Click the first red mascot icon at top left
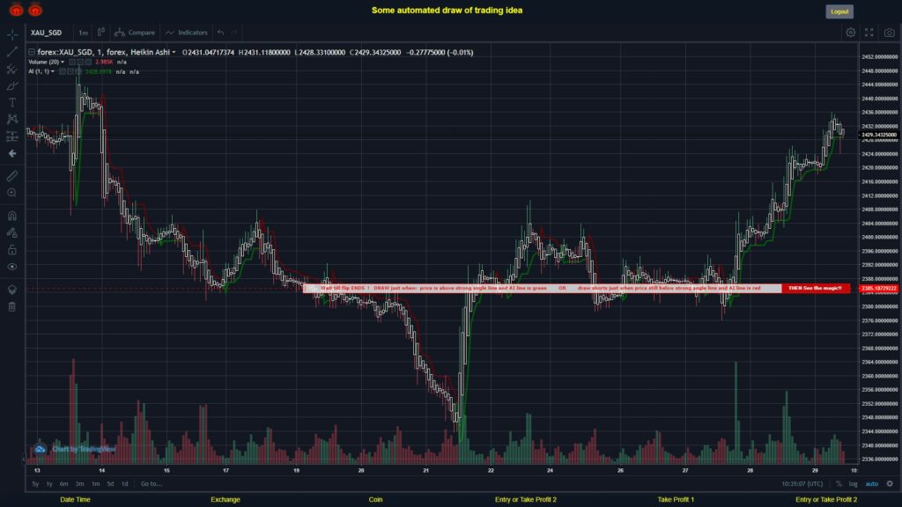This screenshot has width=902, height=507. pyautogui.click(x=16, y=10)
